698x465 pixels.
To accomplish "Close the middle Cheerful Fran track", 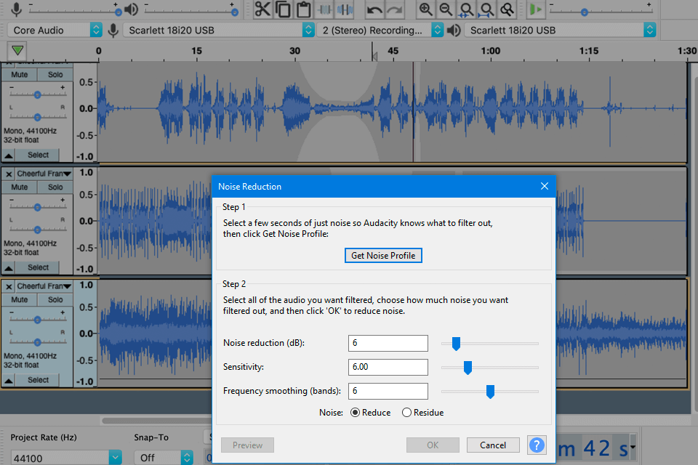I will point(9,174).
